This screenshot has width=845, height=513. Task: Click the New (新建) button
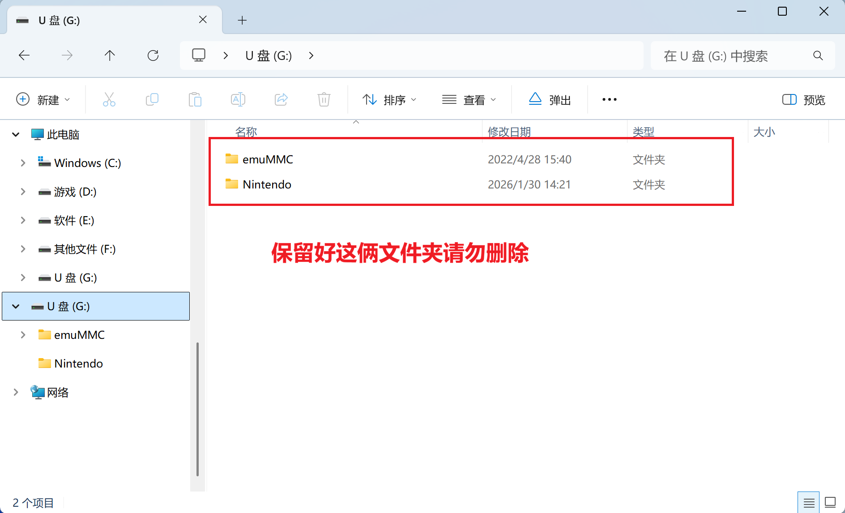coord(43,99)
